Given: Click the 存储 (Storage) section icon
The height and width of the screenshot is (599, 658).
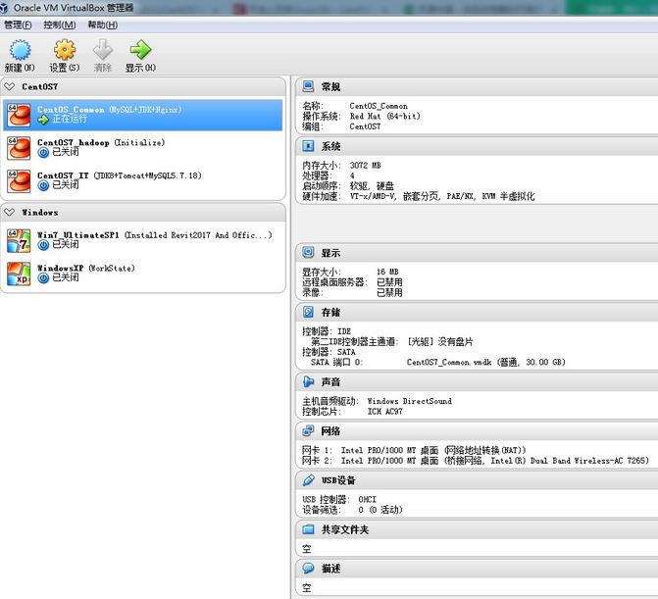Looking at the screenshot, I should pos(309,312).
